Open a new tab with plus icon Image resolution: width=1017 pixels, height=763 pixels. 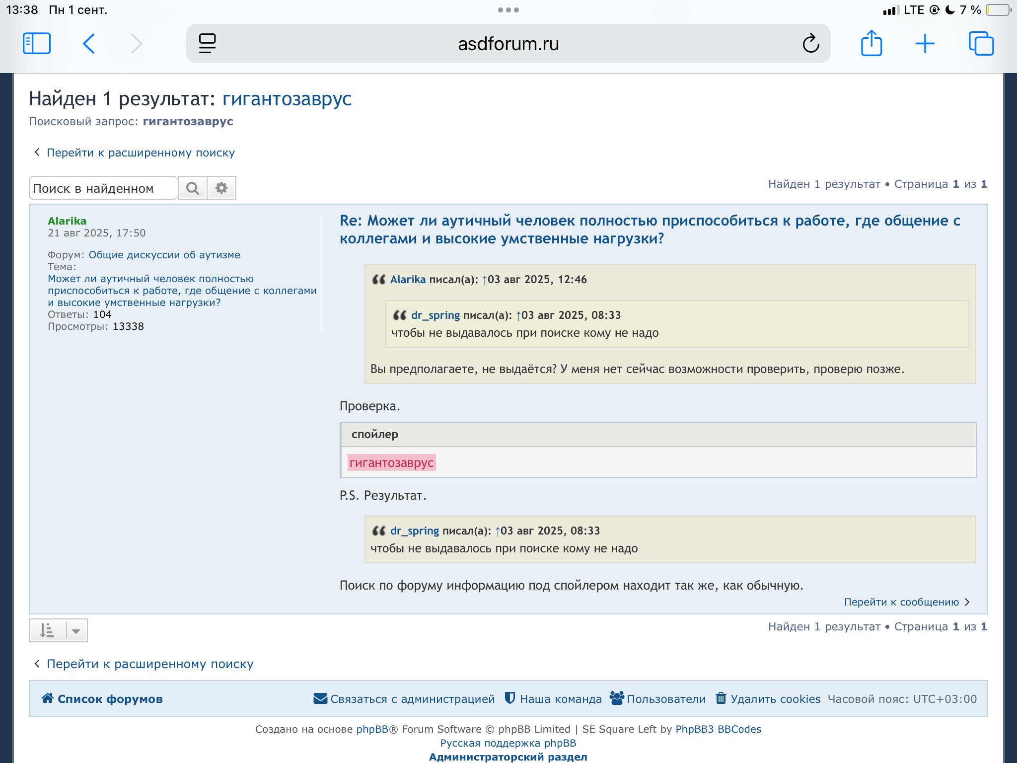pos(925,44)
